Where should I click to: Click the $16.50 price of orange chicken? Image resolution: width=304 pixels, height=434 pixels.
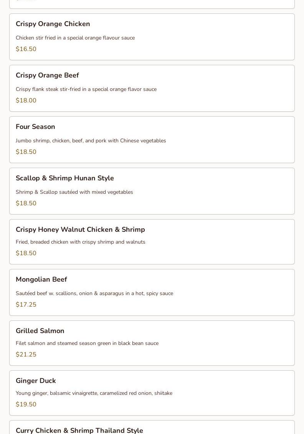click(x=26, y=49)
